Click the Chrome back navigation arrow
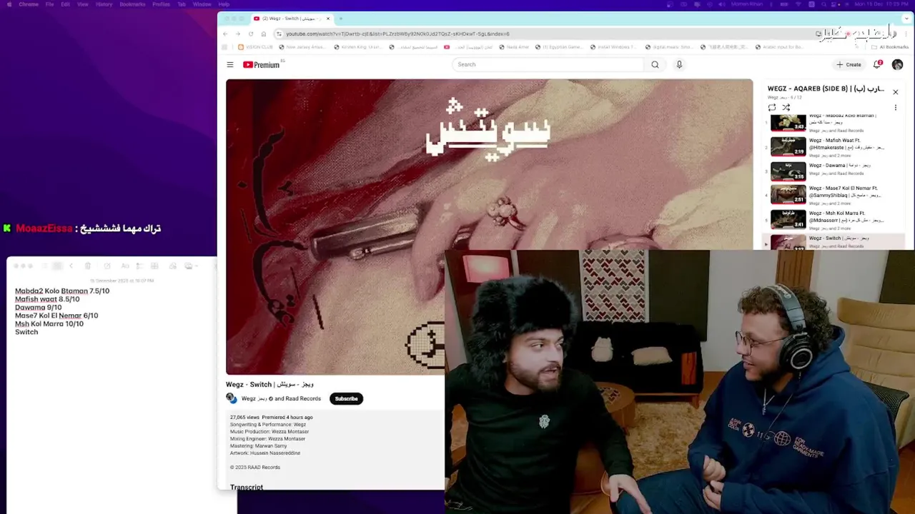Image resolution: width=915 pixels, height=514 pixels. pyautogui.click(x=225, y=34)
